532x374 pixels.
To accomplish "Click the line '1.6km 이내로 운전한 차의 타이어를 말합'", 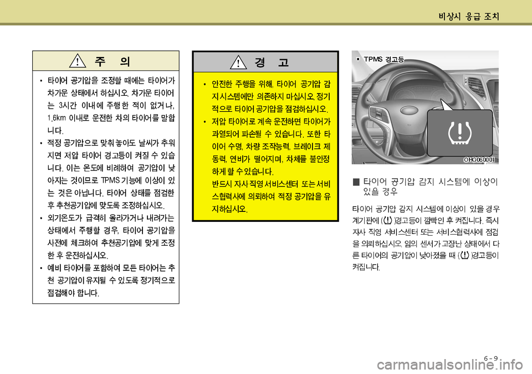I will 111,118.
